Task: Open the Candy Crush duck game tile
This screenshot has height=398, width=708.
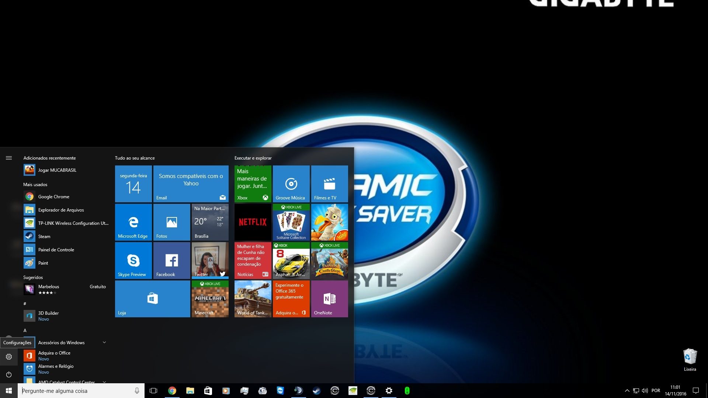Action: [330, 222]
